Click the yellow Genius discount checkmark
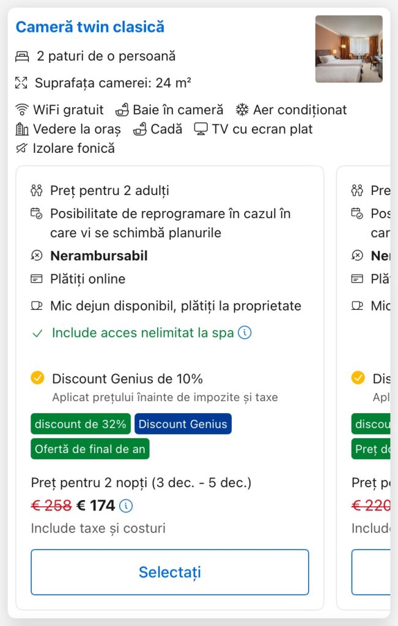 [x=38, y=378]
